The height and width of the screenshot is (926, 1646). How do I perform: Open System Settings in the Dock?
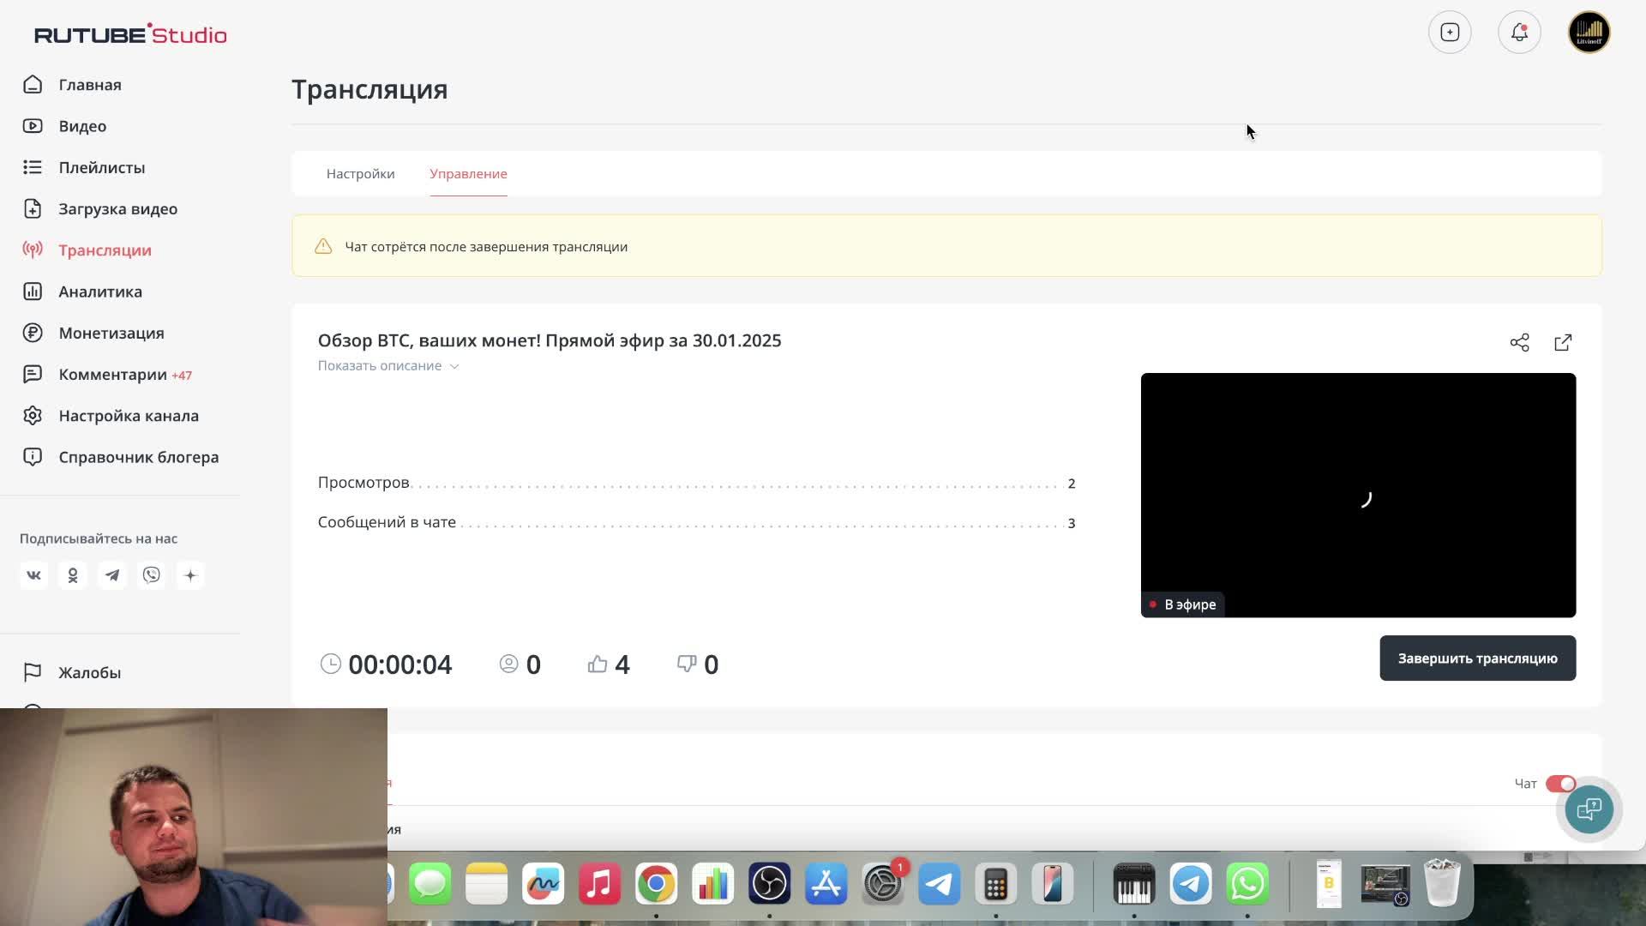(882, 884)
